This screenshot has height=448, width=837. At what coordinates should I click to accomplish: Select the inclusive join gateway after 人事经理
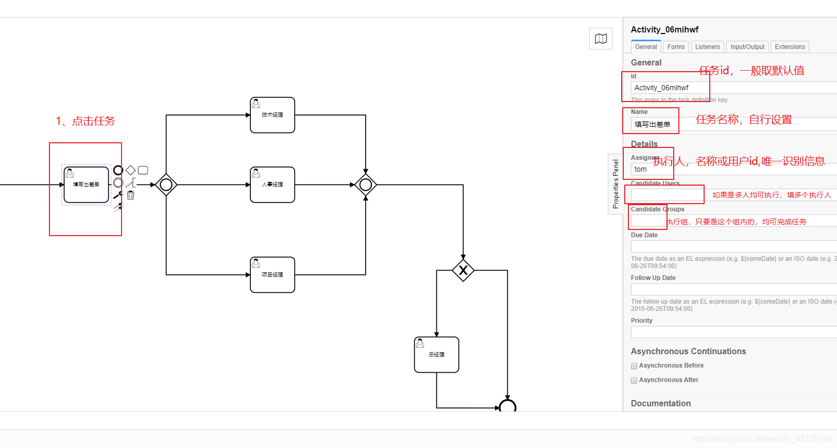coord(366,185)
